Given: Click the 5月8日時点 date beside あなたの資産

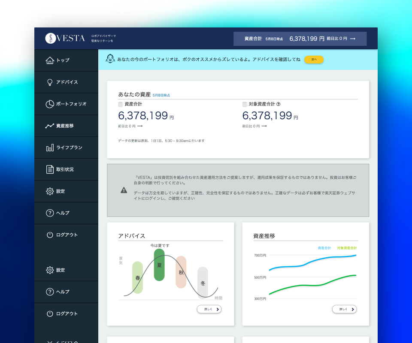Looking at the screenshot, I should pyautogui.click(x=161, y=95).
